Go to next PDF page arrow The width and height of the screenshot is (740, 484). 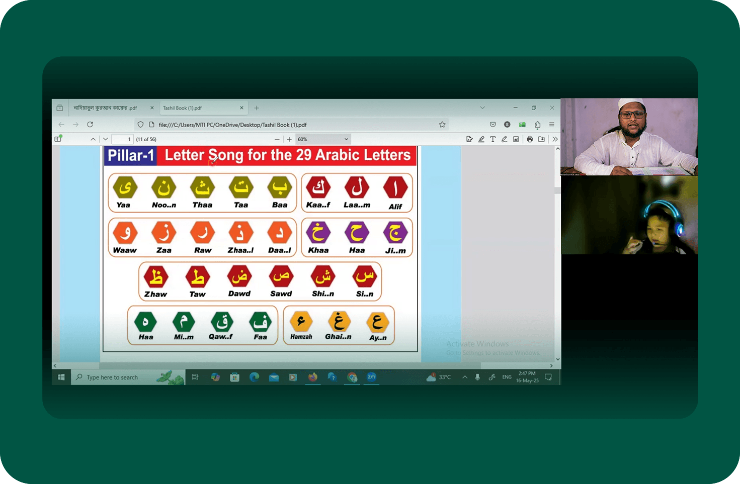pyautogui.click(x=105, y=139)
